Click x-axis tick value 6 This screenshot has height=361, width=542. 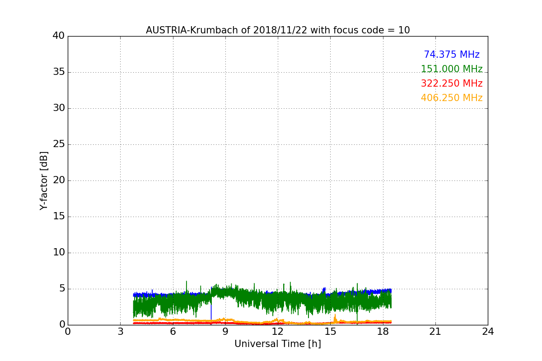(x=173, y=331)
